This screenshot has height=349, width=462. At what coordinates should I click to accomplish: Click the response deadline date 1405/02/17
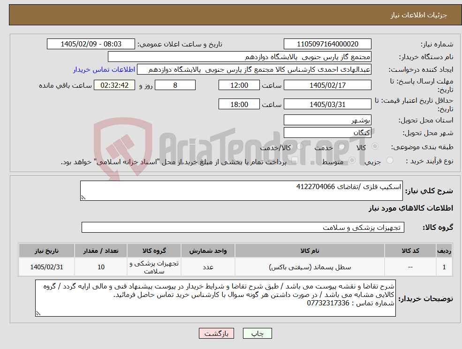tap(327, 85)
